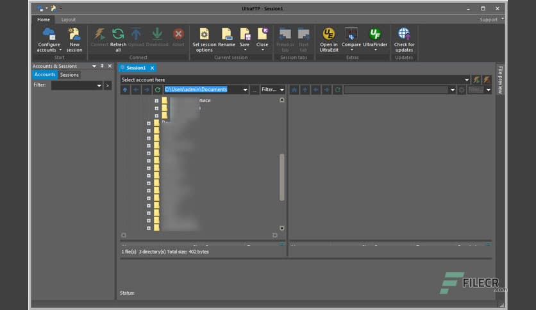Viewport: 536px width, 310px height.
Task: Refresh the local Documents folder listing
Action: (158, 90)
